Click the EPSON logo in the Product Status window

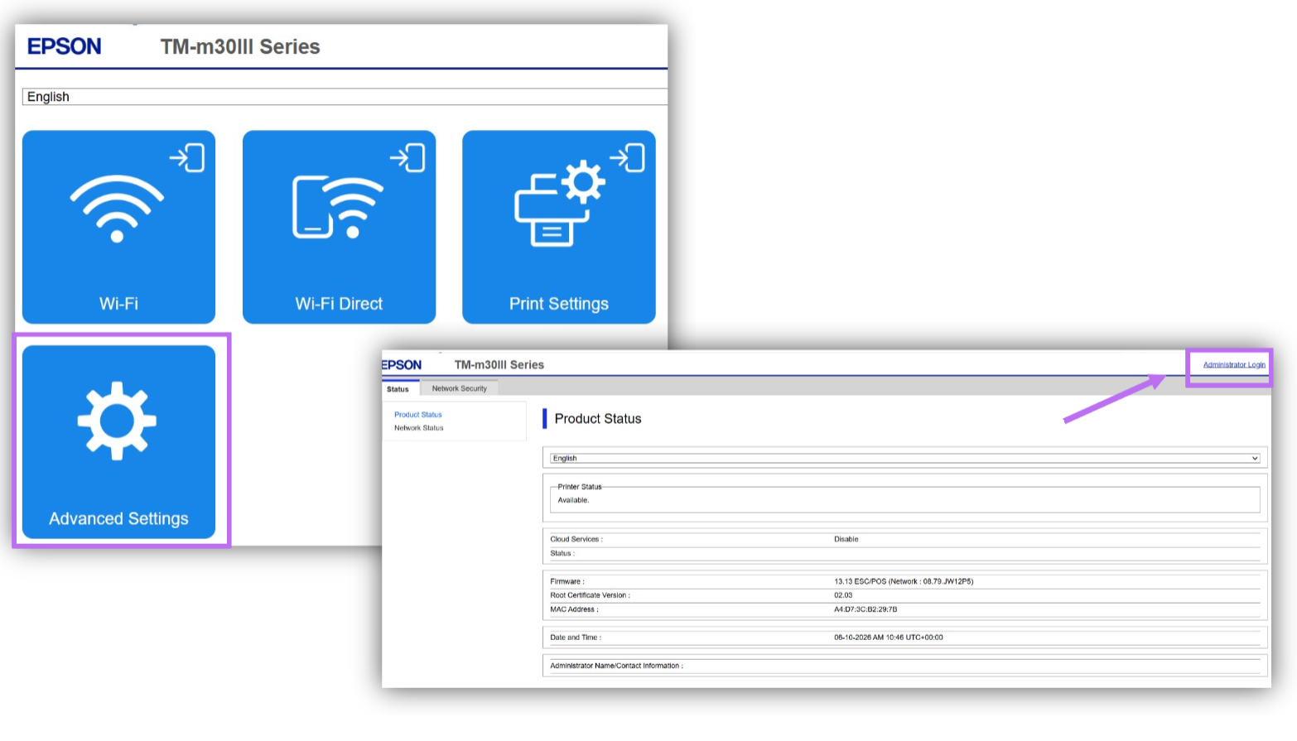click(x=402, y=365)
